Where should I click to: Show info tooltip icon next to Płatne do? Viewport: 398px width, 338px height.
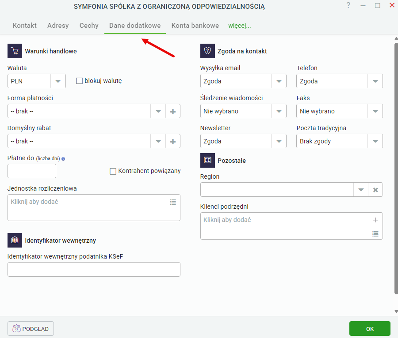click(63, 159)
